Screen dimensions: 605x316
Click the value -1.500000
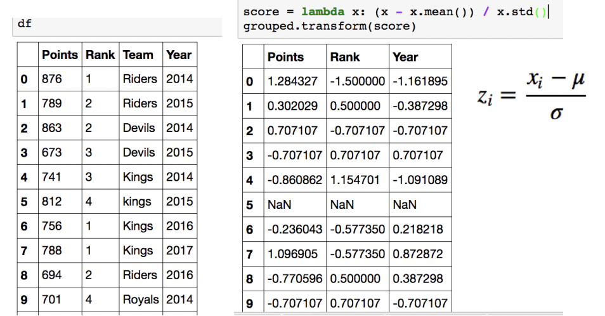coord(358,81)
